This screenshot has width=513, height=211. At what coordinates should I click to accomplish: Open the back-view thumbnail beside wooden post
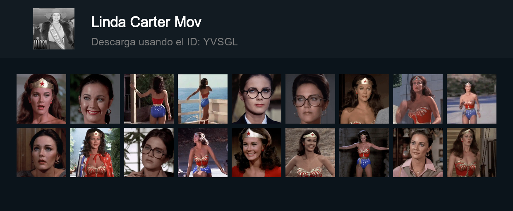click(x=149, y=99)
